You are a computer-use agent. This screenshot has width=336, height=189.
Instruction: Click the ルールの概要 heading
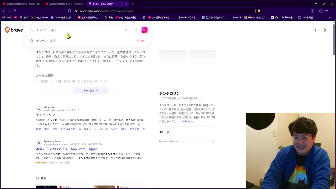coord(44,76)
